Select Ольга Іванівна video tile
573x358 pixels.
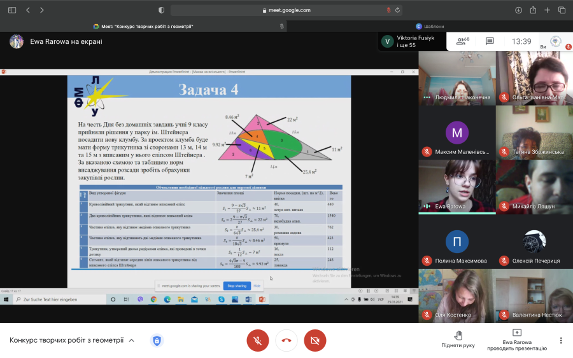click(534, 78)
